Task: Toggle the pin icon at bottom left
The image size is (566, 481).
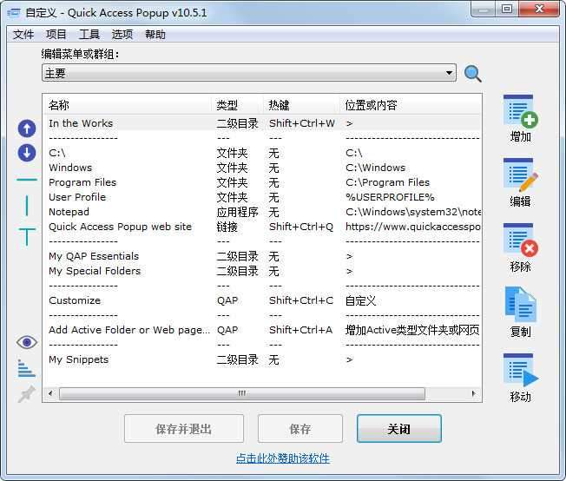Action: click(x=27, y=394)
